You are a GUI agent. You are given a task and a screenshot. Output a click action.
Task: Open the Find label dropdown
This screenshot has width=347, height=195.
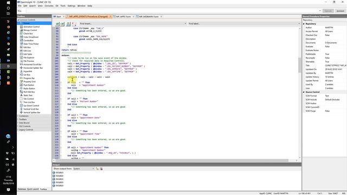click(x=299, y=24)
